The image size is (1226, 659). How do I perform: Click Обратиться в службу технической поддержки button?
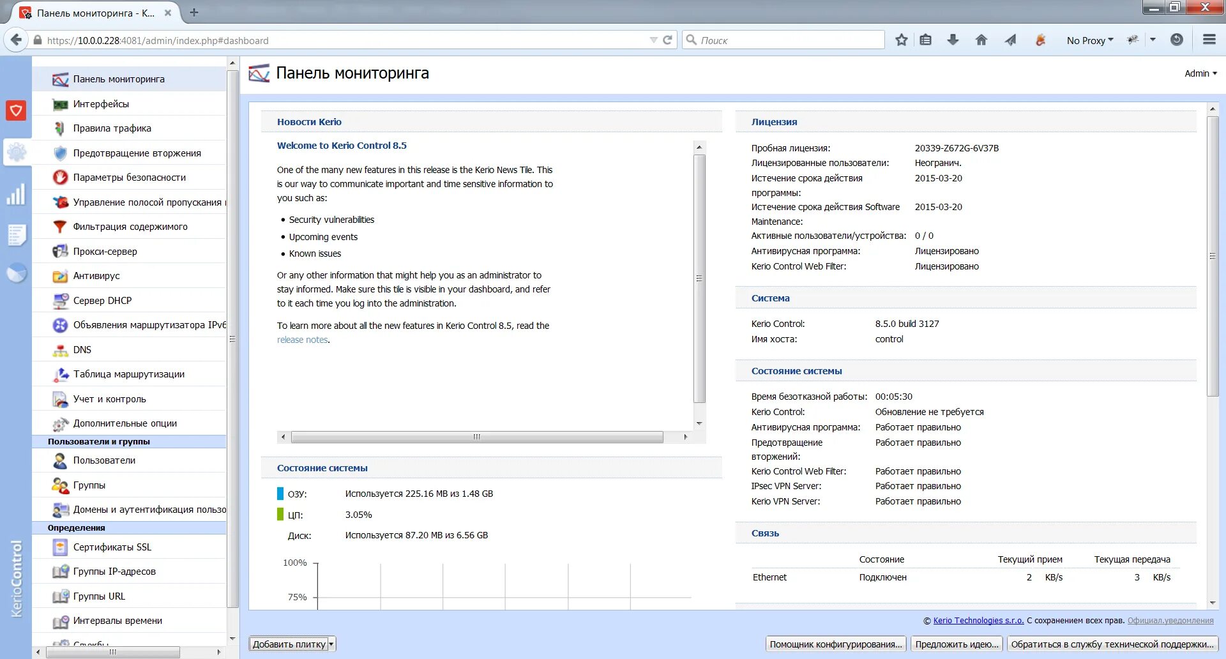point(1112,644)
